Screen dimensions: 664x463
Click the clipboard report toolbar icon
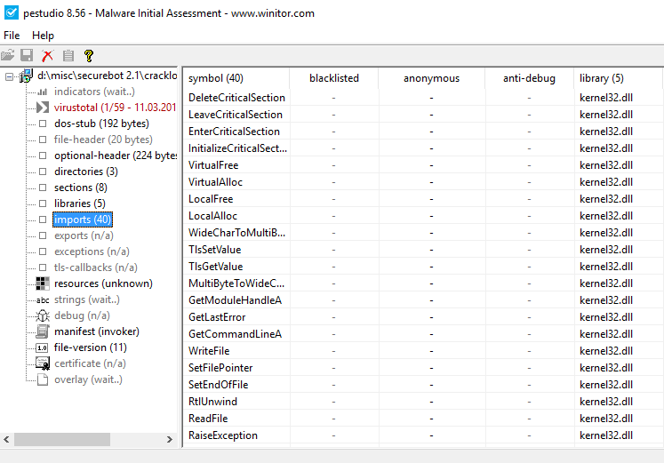pos(68,56)
